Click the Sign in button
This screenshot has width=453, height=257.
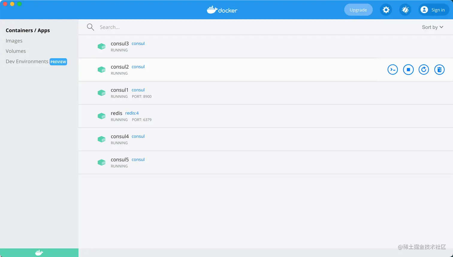click(434, 10)
